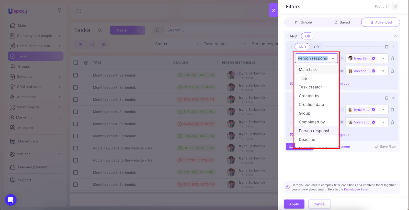Select Task creator option in list
Image resolution: width=409 pixels, height=210 pixels.
click(310, 87)
